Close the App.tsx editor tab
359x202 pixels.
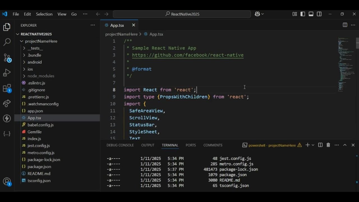click(134, 25)
